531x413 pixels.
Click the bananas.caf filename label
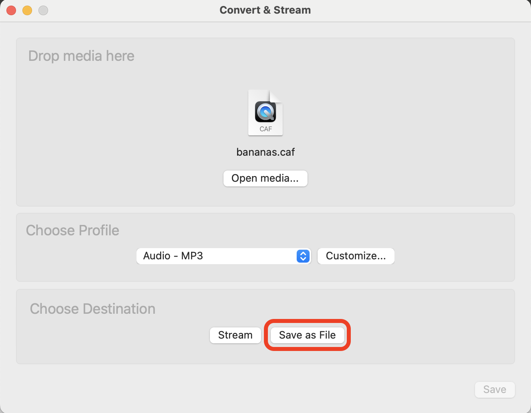click(x=265, y=152)
